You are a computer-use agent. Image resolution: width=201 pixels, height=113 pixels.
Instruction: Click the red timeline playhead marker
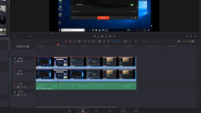tap(58, 45)
